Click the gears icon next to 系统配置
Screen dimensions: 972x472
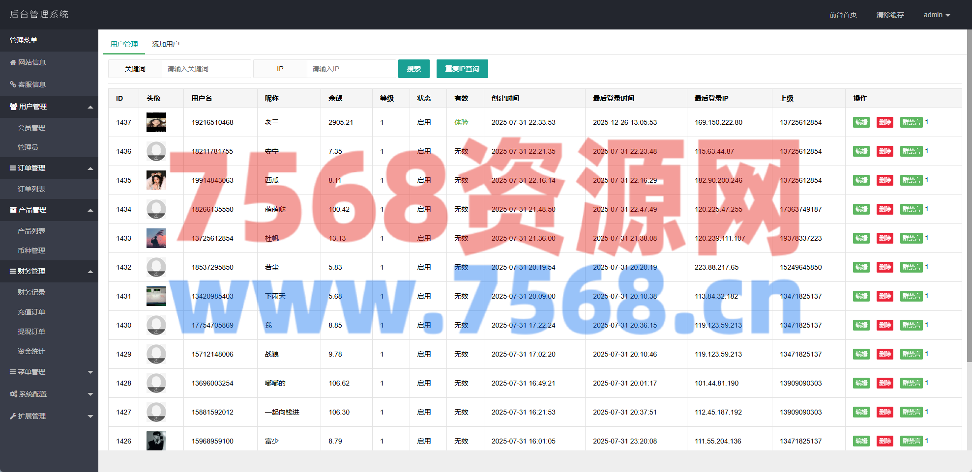13,394
